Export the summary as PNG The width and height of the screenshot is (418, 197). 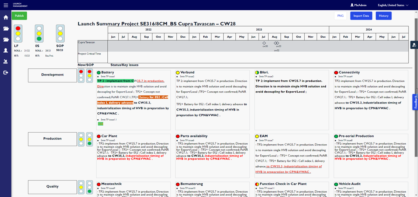341,16
